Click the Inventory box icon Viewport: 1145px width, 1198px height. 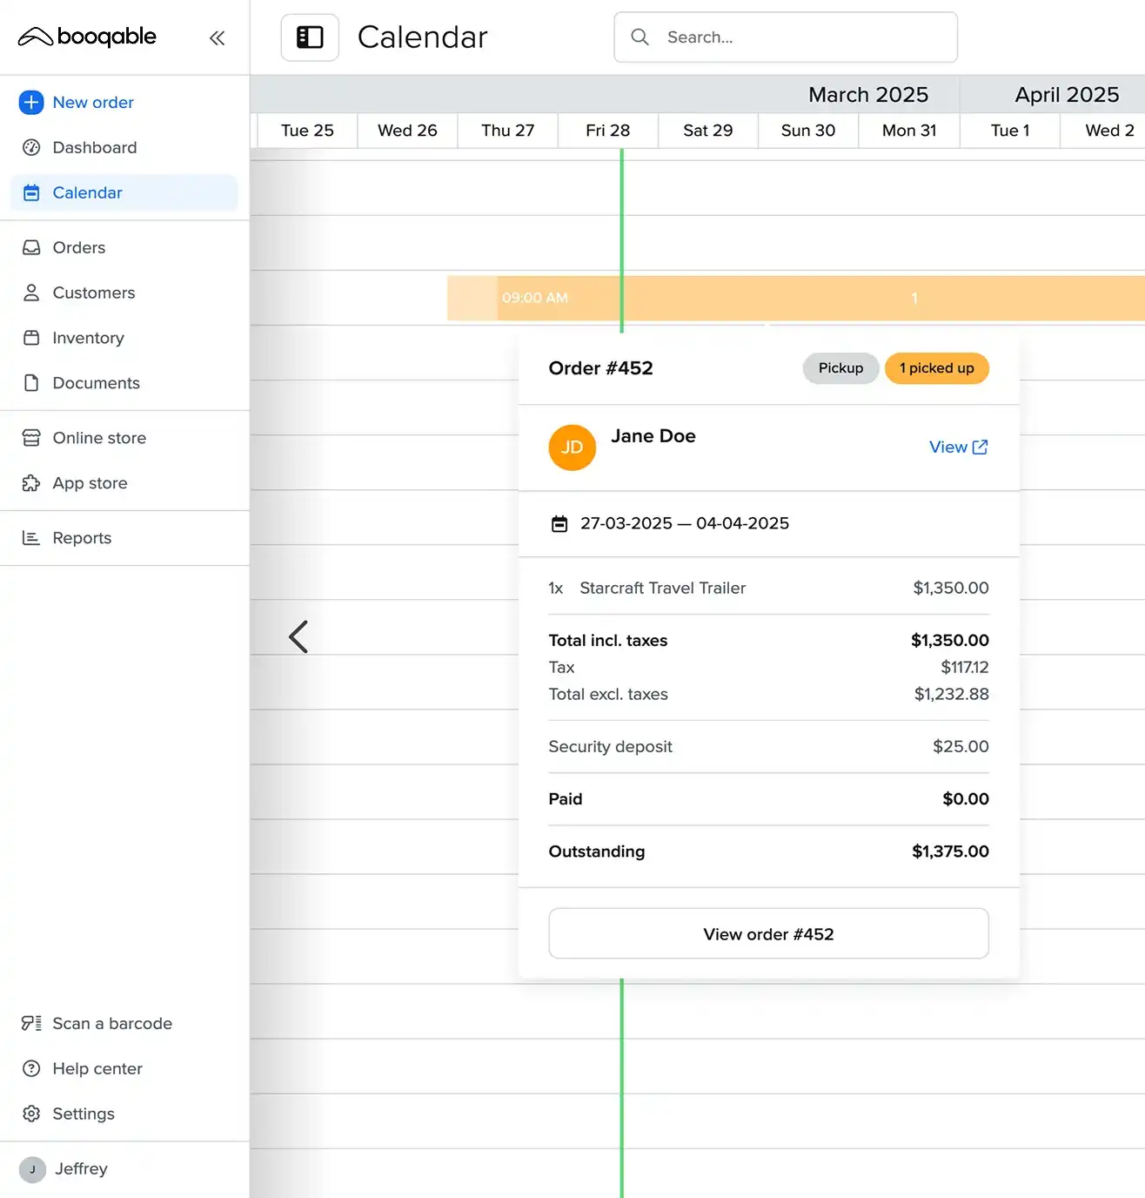pyautogui.click(x=31, y=338)
